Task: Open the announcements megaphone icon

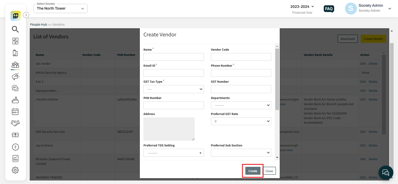Action: click(x=15, y=76)
